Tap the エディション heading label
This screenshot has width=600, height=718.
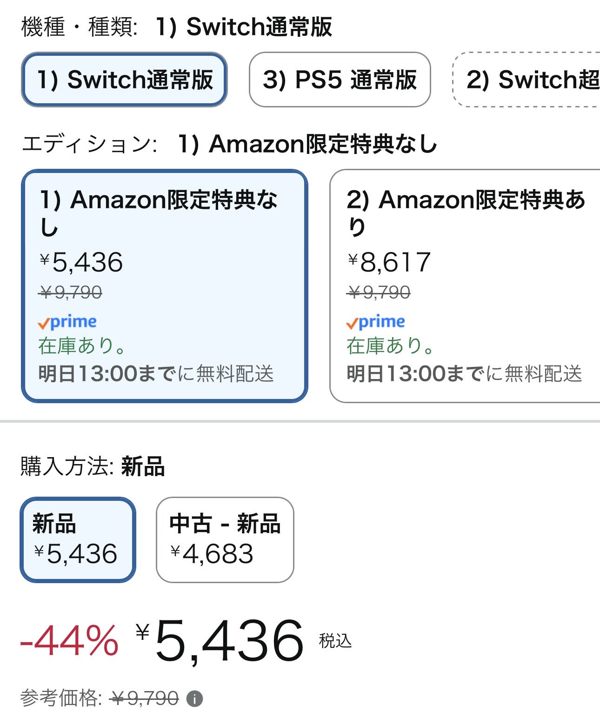(89, 144)
